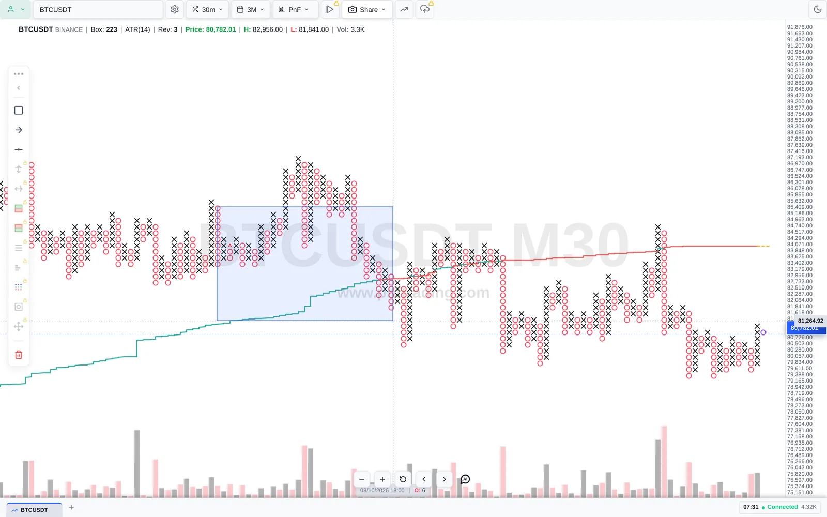Image resolution: width=827 pixels, height=517 pixels.
Task: Delete drawings with the trash icon
Action: (19, 355)
